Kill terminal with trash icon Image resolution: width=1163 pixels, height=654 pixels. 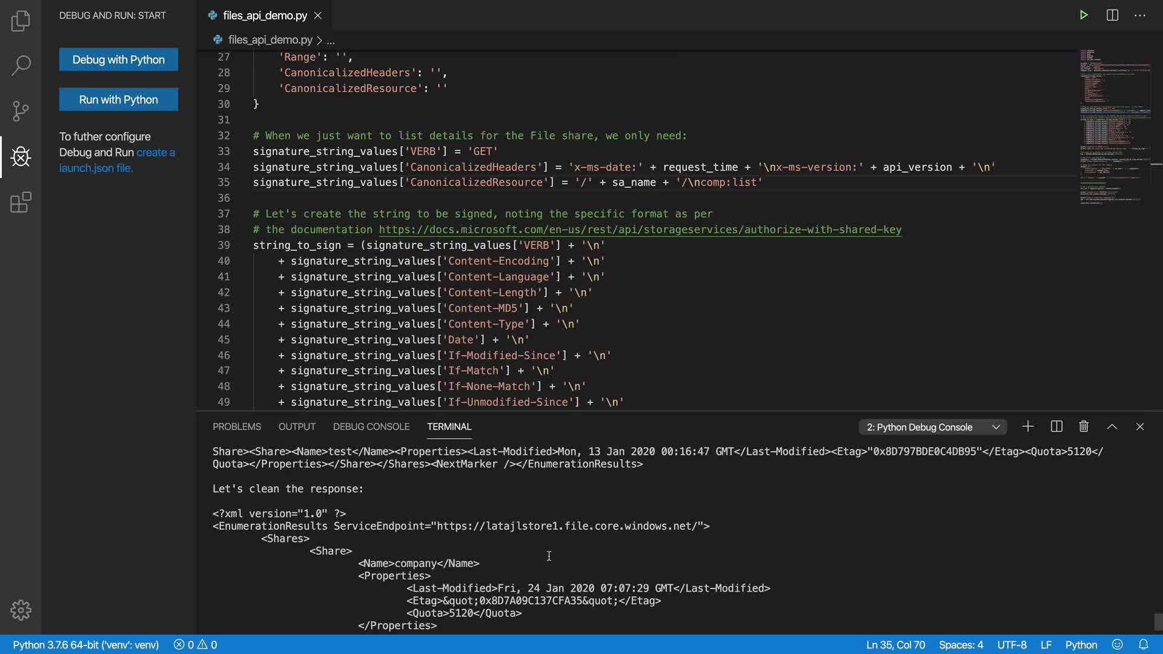point(1084,427)
